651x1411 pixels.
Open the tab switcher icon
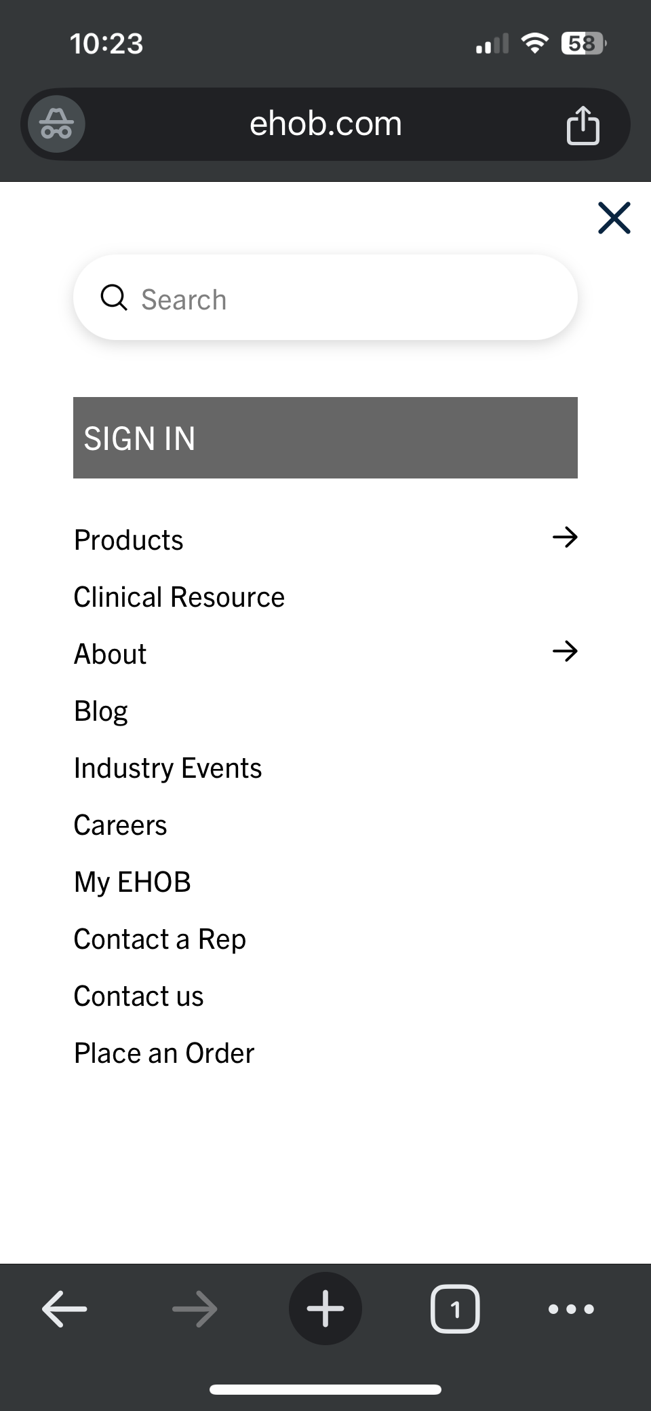coord(455,1309)
